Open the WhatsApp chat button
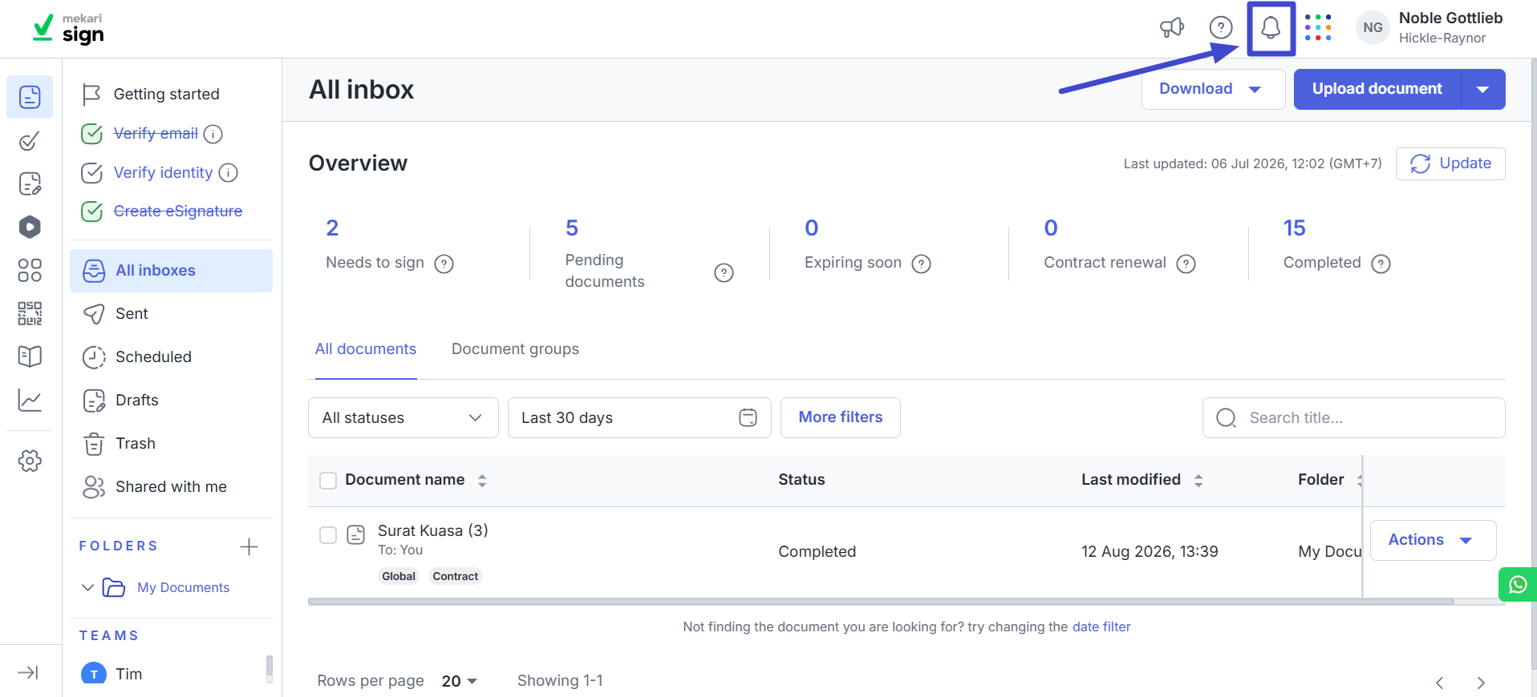 [1518, 584]
